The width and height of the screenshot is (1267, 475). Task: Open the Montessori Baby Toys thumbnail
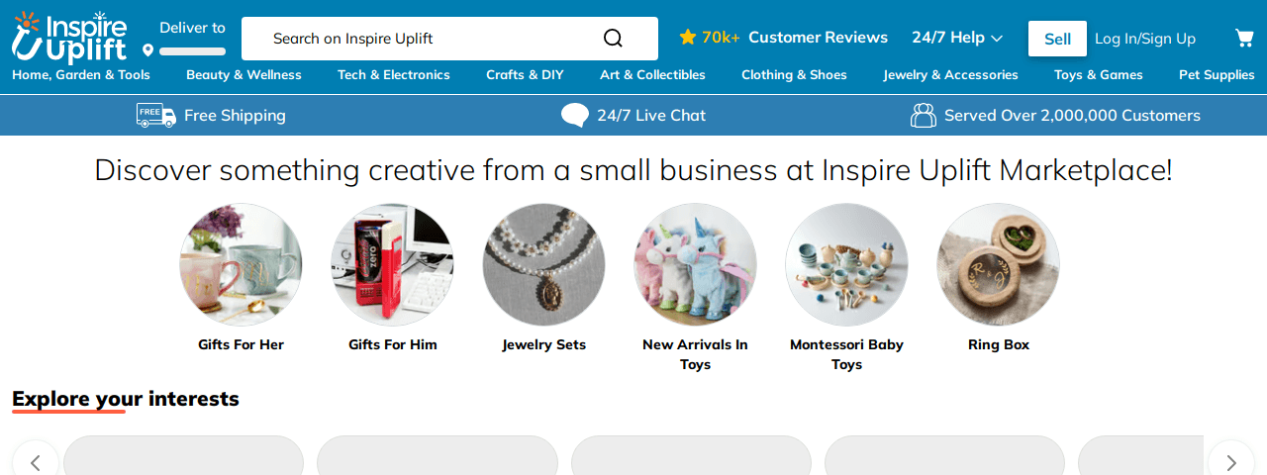[x=846, y=264]
